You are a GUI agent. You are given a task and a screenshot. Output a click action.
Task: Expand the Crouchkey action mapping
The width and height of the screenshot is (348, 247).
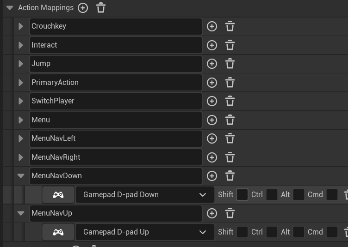point(21,26)
